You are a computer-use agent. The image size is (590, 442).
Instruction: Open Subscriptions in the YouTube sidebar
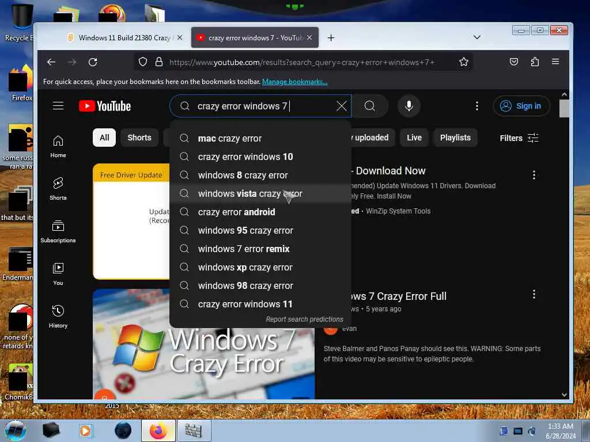point(58,231)
